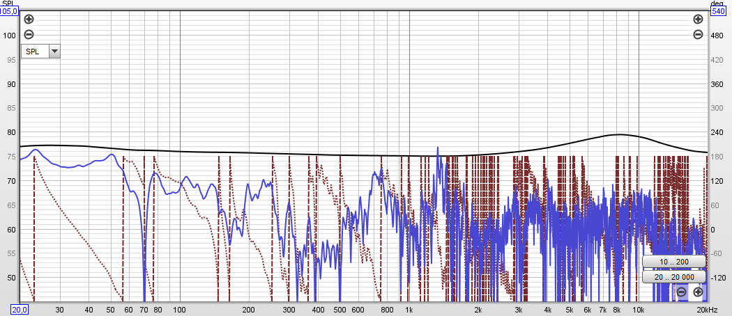Zoom out the SPL axis with the minus icon

click(29, 35)
